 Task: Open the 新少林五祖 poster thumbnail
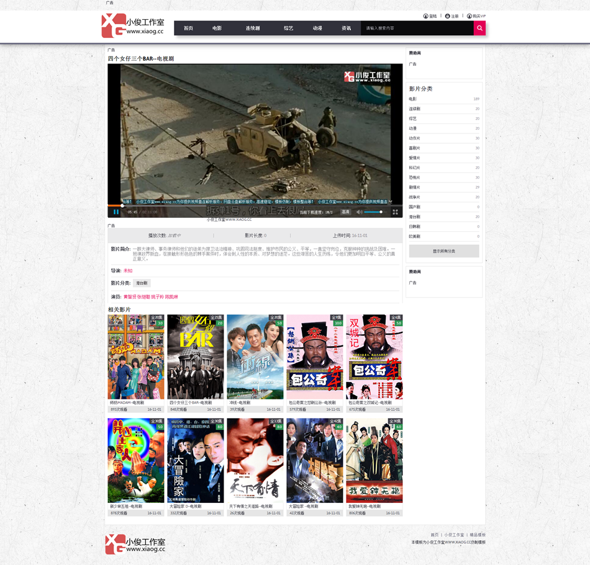click(136, 461)
